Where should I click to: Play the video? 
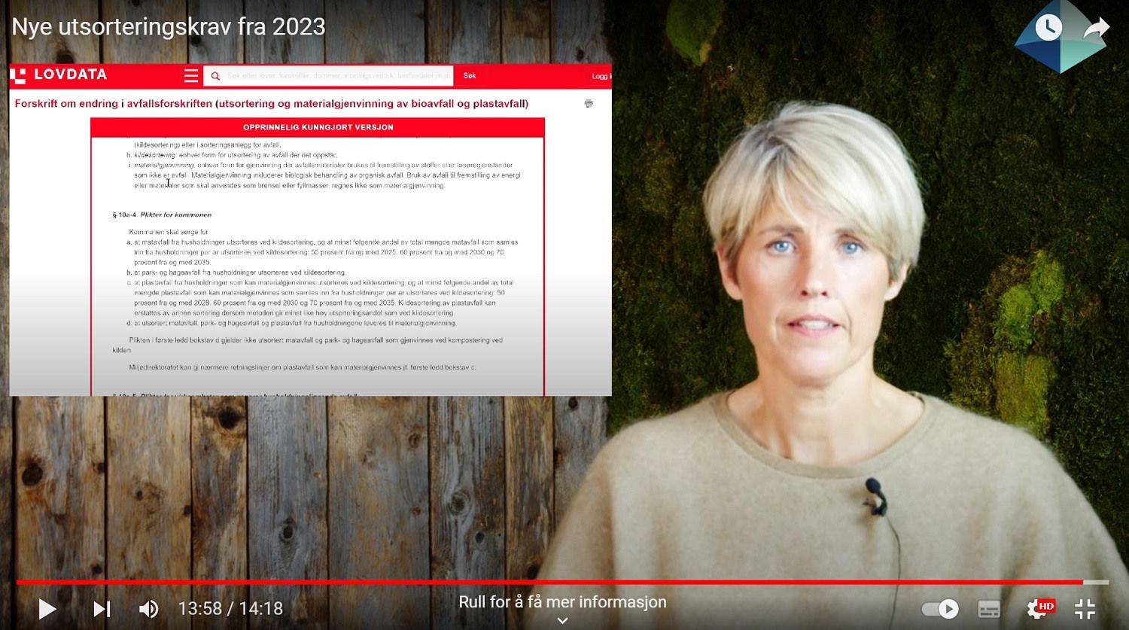click(x=47, y=609)
